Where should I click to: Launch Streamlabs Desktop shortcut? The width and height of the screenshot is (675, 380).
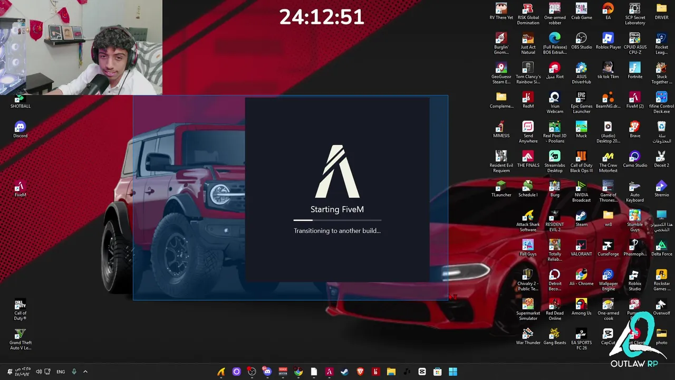(x=554, y=161)
